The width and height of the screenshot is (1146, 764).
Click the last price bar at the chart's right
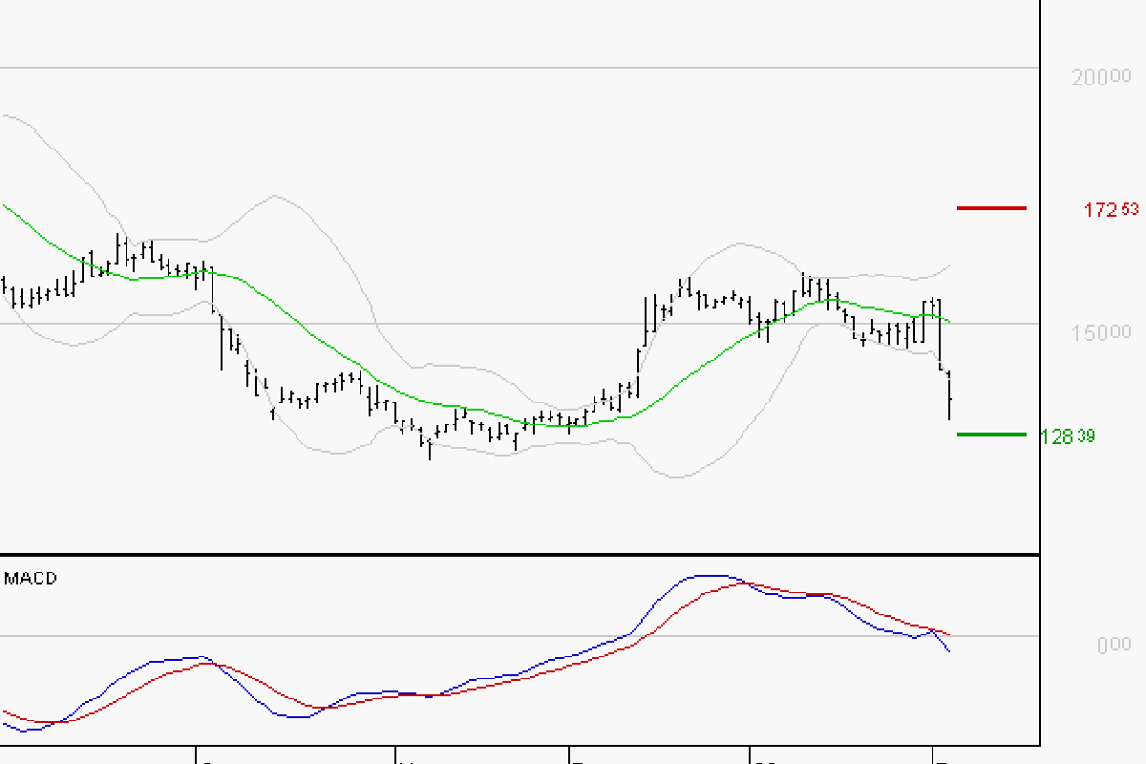coord(949,398)
